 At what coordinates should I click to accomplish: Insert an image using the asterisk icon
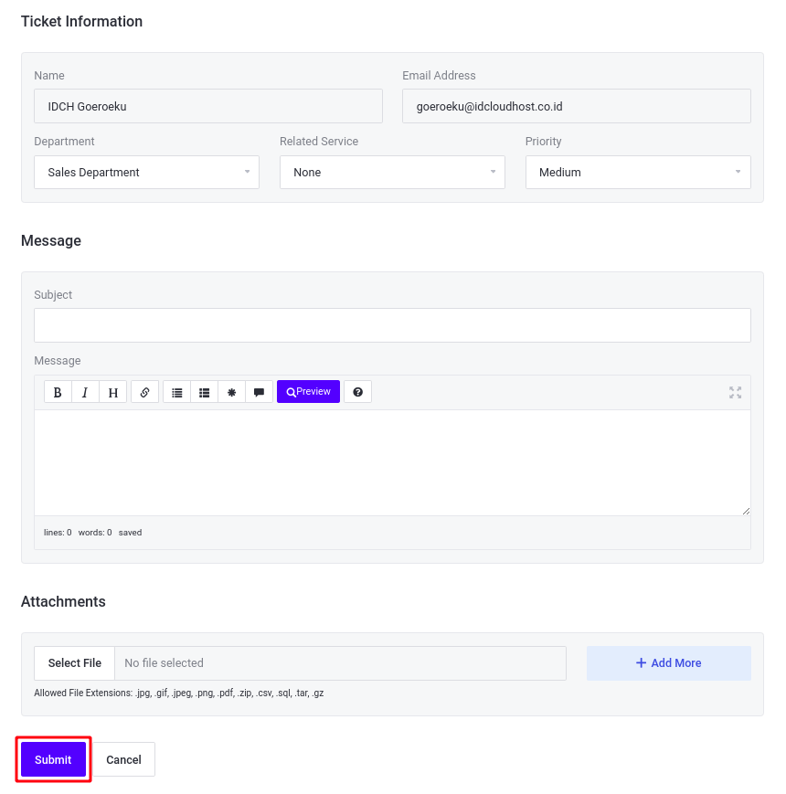point(231,391)
